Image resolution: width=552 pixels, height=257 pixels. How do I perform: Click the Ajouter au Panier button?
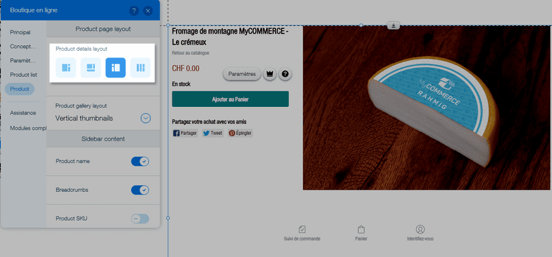pos(230,99)
